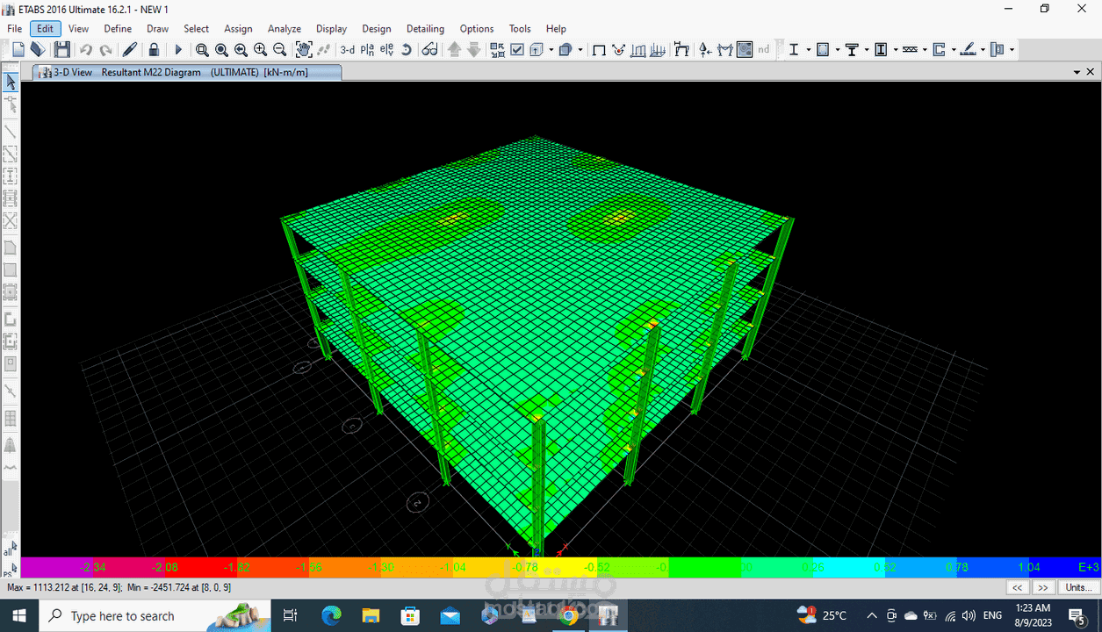
Task: Click the concrete frame design square icon
Action: point(823,50)
